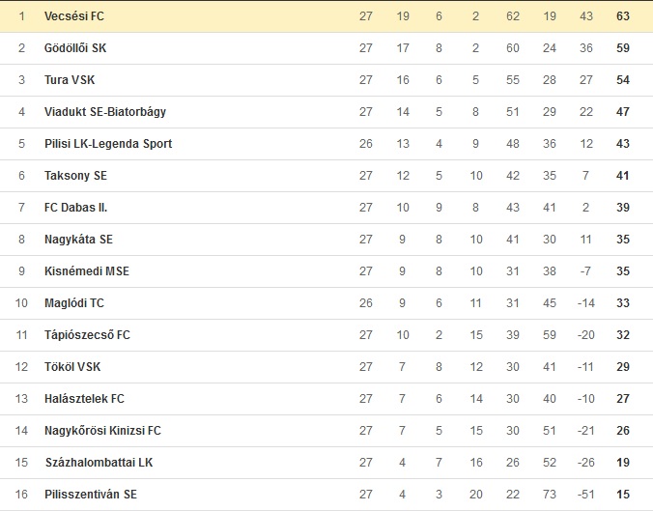Open Taksony SE team details
This screenshot has width=653, height=511.
[75, 176]
